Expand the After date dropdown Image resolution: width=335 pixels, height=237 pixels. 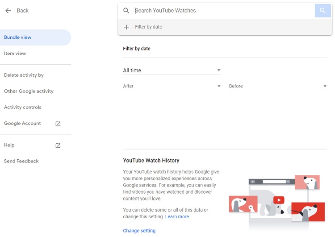[172, 86]
